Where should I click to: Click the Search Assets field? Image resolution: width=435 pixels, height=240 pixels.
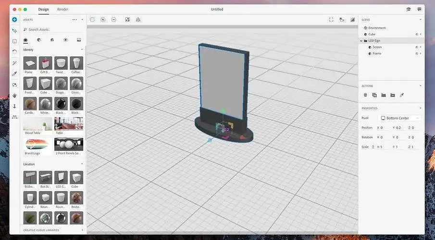click(53, 29)
